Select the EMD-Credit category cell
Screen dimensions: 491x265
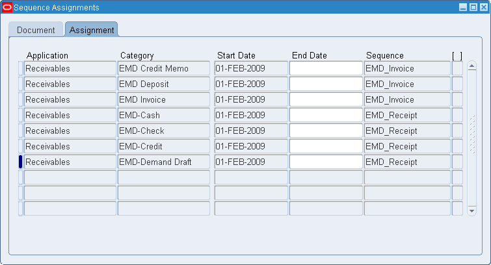pos(164,146)
